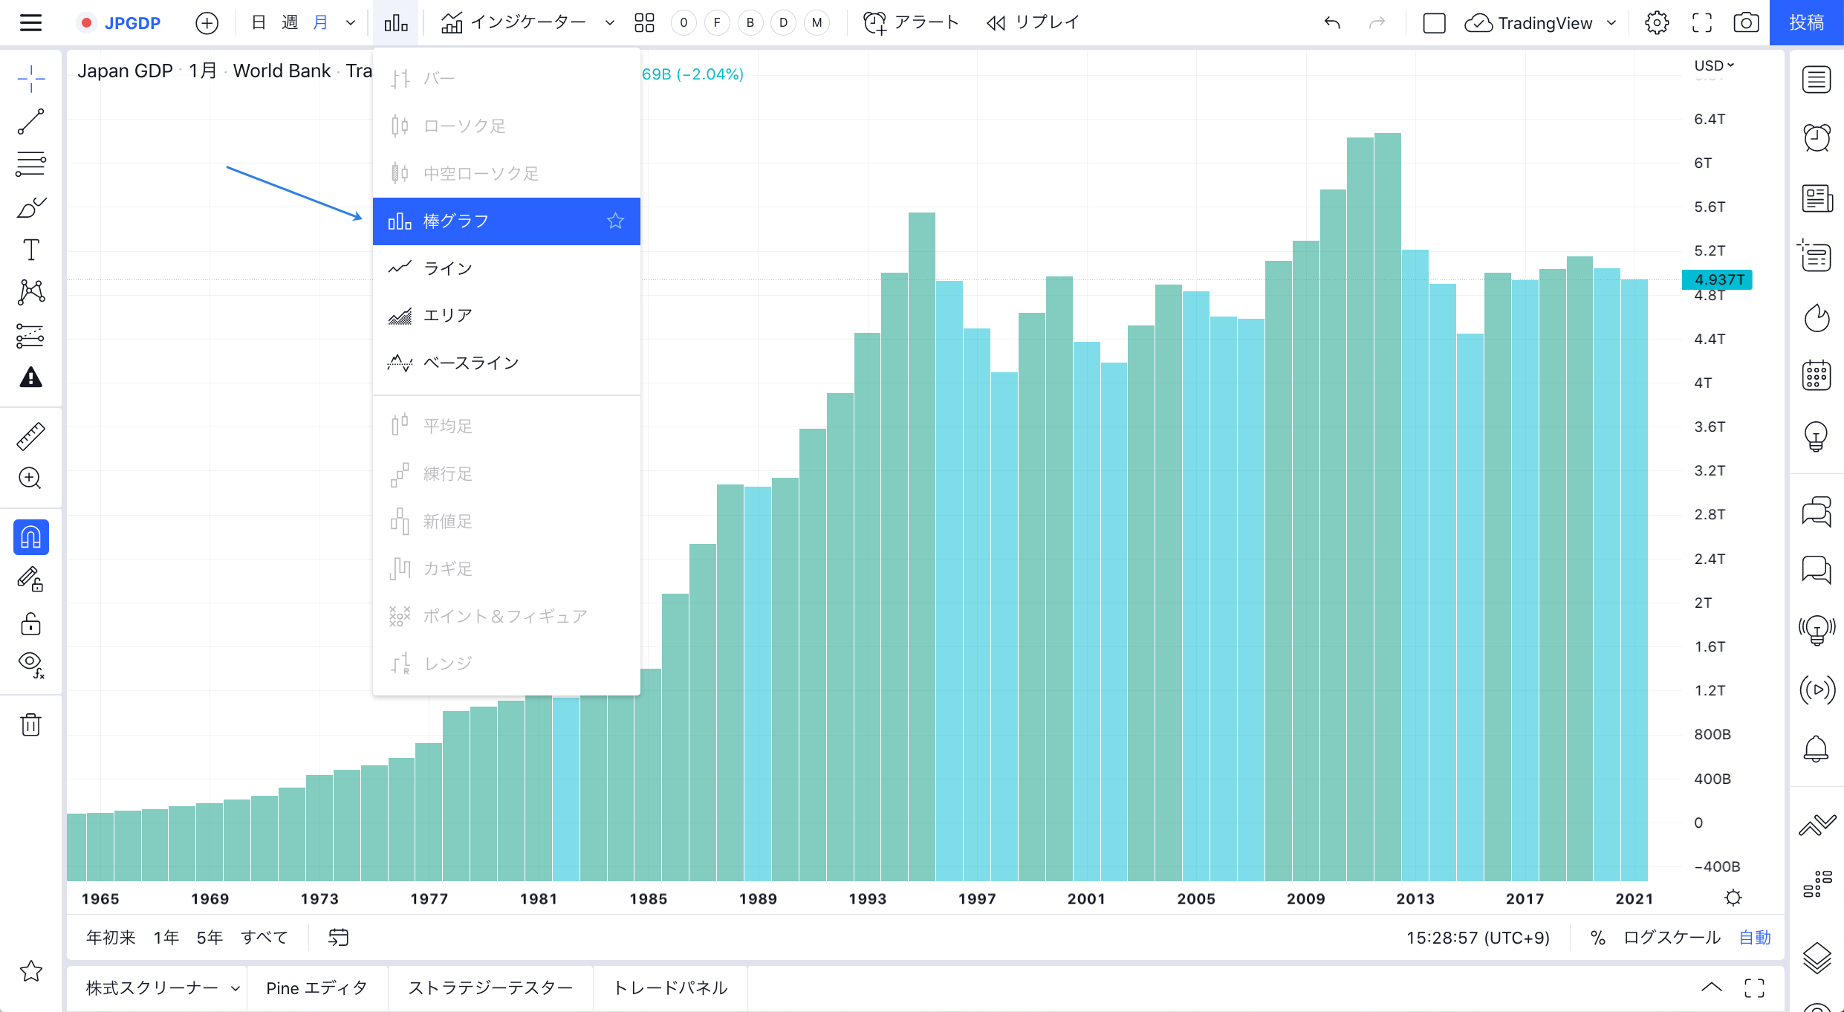Open the alarm clock alerts panel
The image size is (1844, 1012).
point(1817,137)
